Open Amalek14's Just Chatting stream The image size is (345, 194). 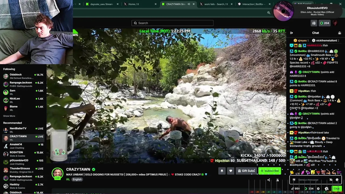click(x=23, y=146)
